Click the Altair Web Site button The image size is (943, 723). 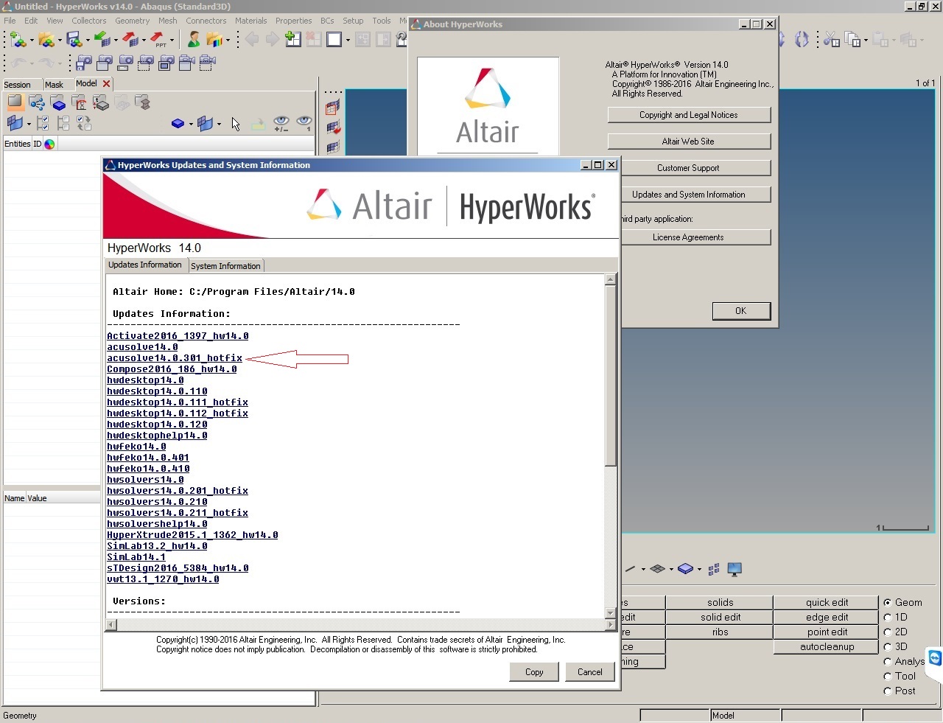[689, 142]
